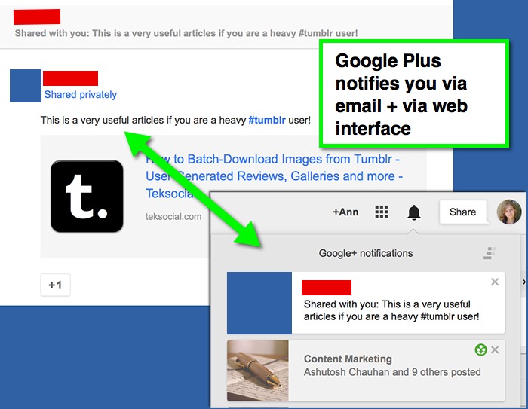Open the email subject 'Shared with you' line

click(186, 33)
